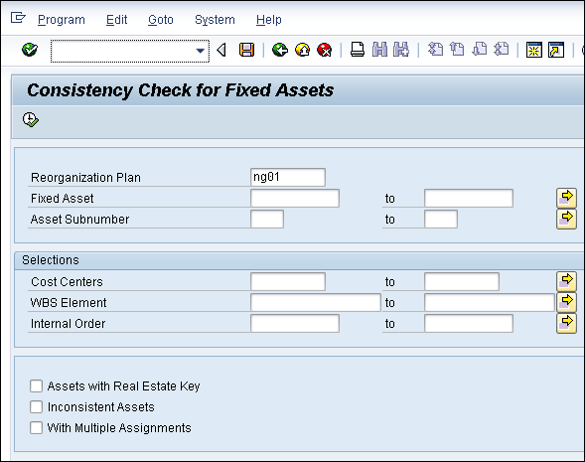Open the command field dropdown arrow
The image size is (585, 462).
201,51
